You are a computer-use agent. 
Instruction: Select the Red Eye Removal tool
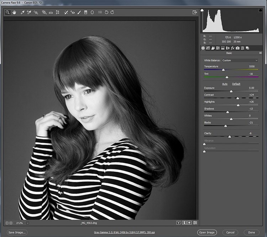(72, 12)
